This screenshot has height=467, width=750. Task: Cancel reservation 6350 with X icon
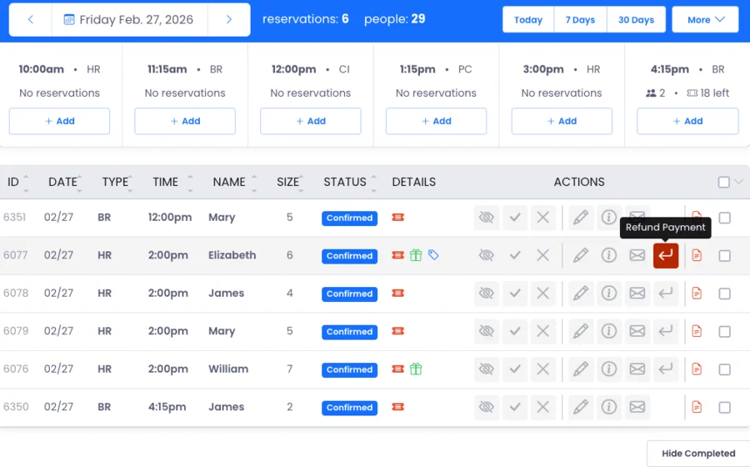(542, 407)
